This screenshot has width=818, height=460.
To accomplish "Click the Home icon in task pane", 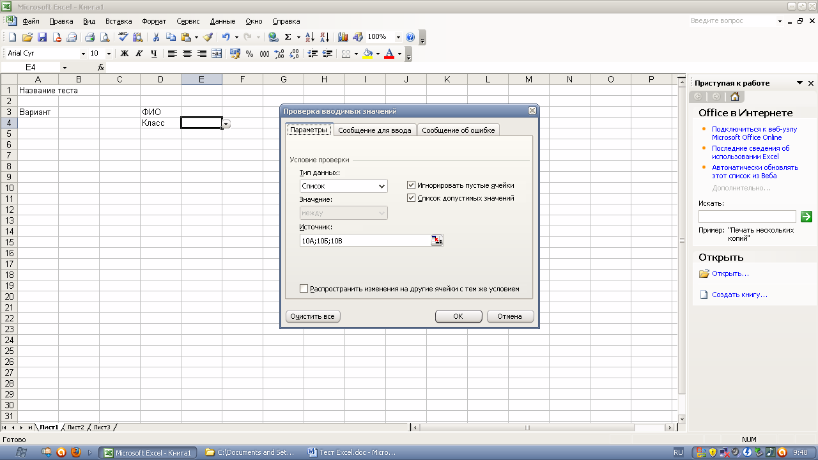I will (x=735, y=96).
